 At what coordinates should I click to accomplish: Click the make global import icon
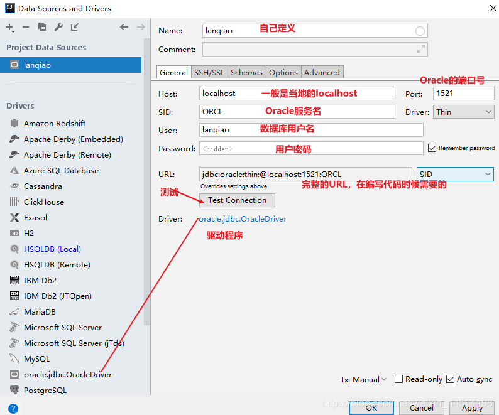74,27
